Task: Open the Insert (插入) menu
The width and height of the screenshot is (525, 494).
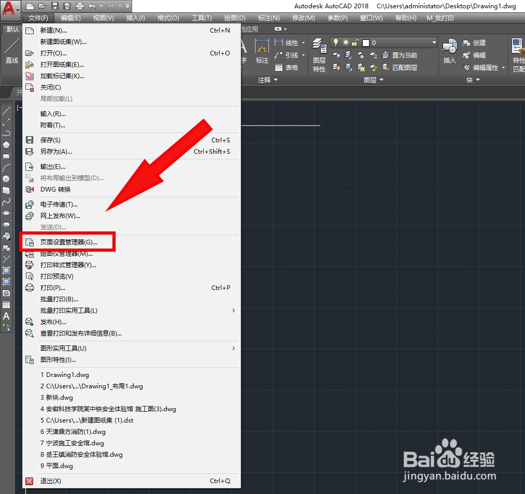Action: coord(136,18)
